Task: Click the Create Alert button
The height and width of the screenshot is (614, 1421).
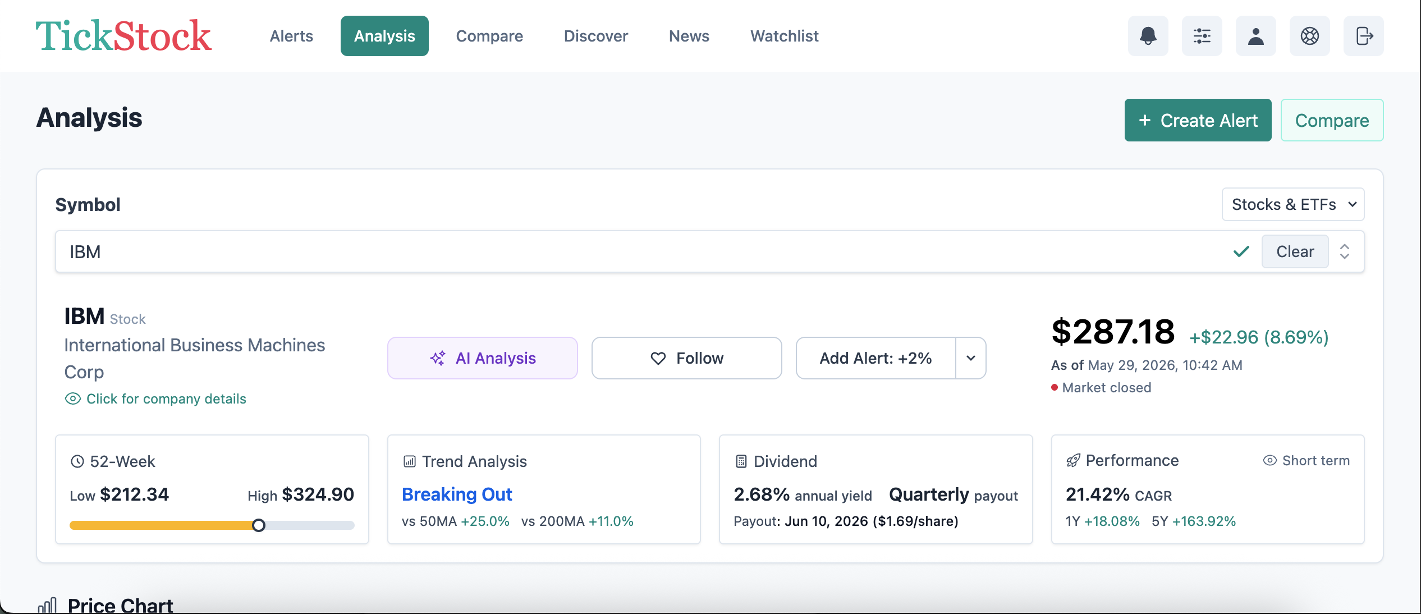Action: point(1198,120)
